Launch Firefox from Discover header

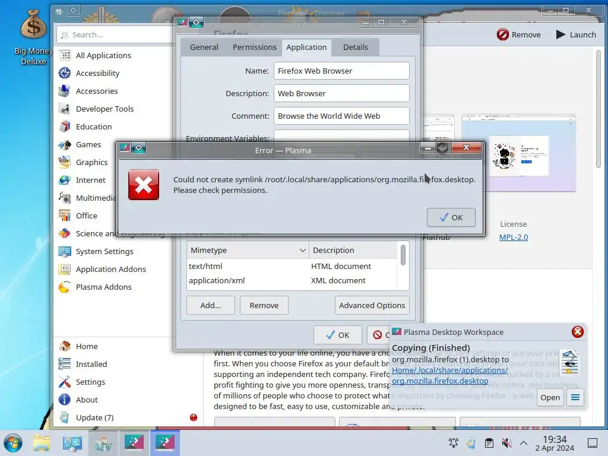pos(576,34)
